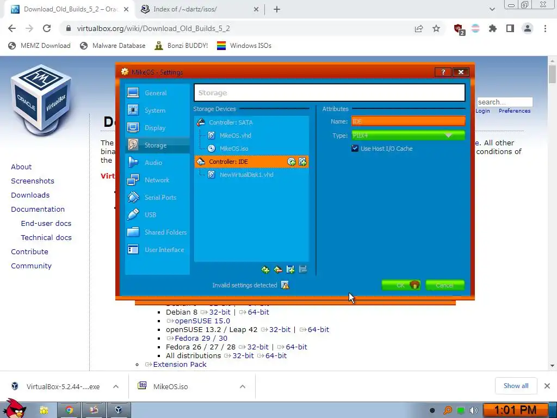
Task: Open the Technical docs sidebar link
Action: pyautogui.click(x=46, y=237)
